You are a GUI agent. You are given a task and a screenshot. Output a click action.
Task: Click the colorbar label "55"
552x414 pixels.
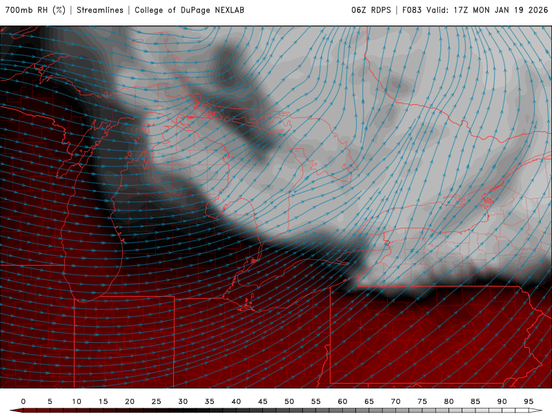[316, 402]
